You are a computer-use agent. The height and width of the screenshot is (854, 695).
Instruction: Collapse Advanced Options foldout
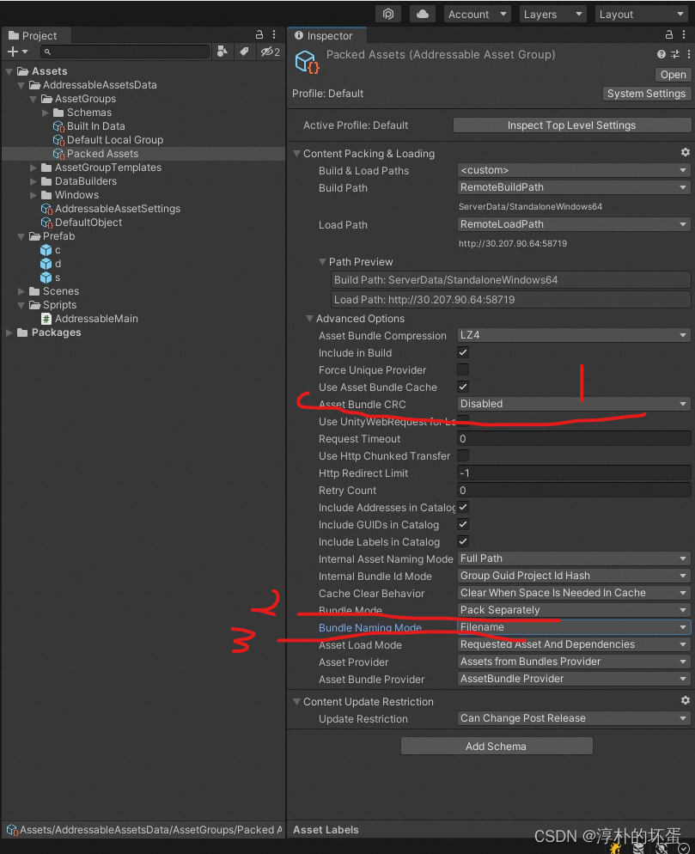point(309,319)
